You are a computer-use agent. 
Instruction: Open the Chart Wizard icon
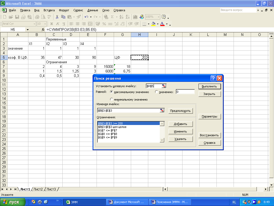pyautogui.click(x=135, y=17)
